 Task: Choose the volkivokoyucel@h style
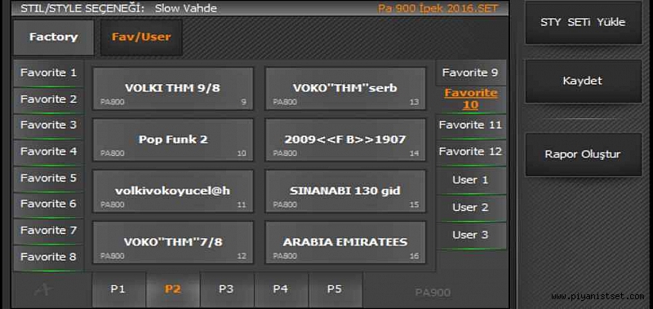[173, 192]
